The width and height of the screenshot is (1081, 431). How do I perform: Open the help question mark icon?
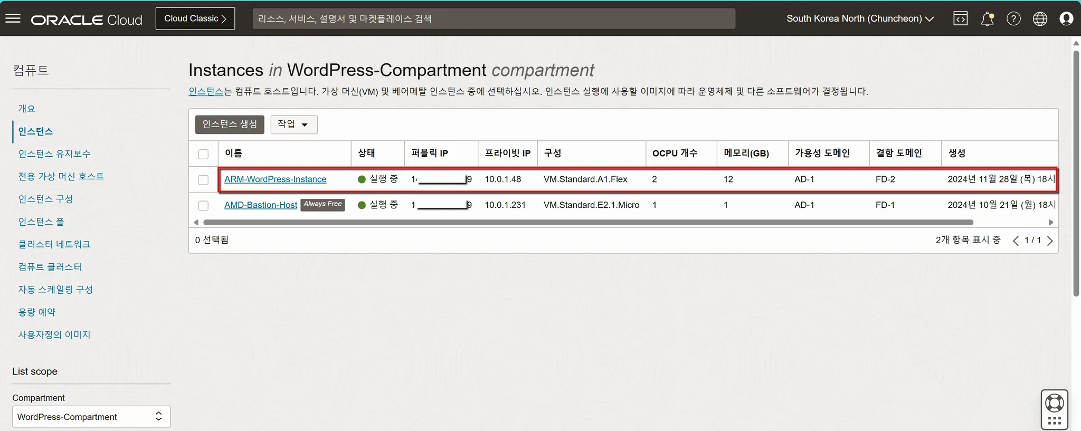click(1013, 18)
